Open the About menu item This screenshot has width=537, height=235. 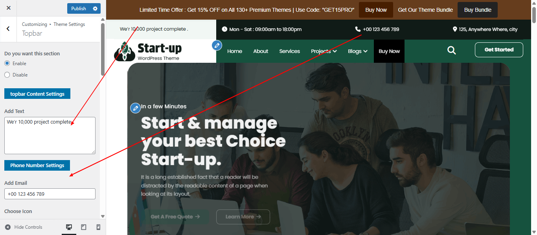[261, 51]
